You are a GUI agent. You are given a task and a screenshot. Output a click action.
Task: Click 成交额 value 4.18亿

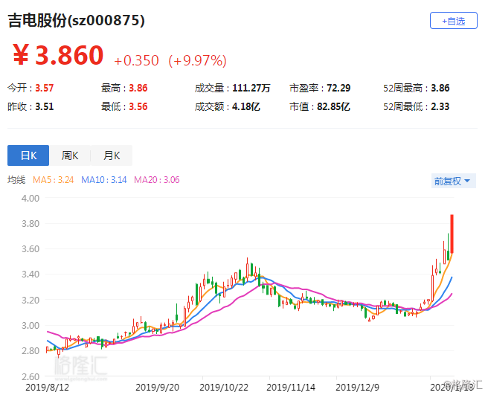(246, 107)
